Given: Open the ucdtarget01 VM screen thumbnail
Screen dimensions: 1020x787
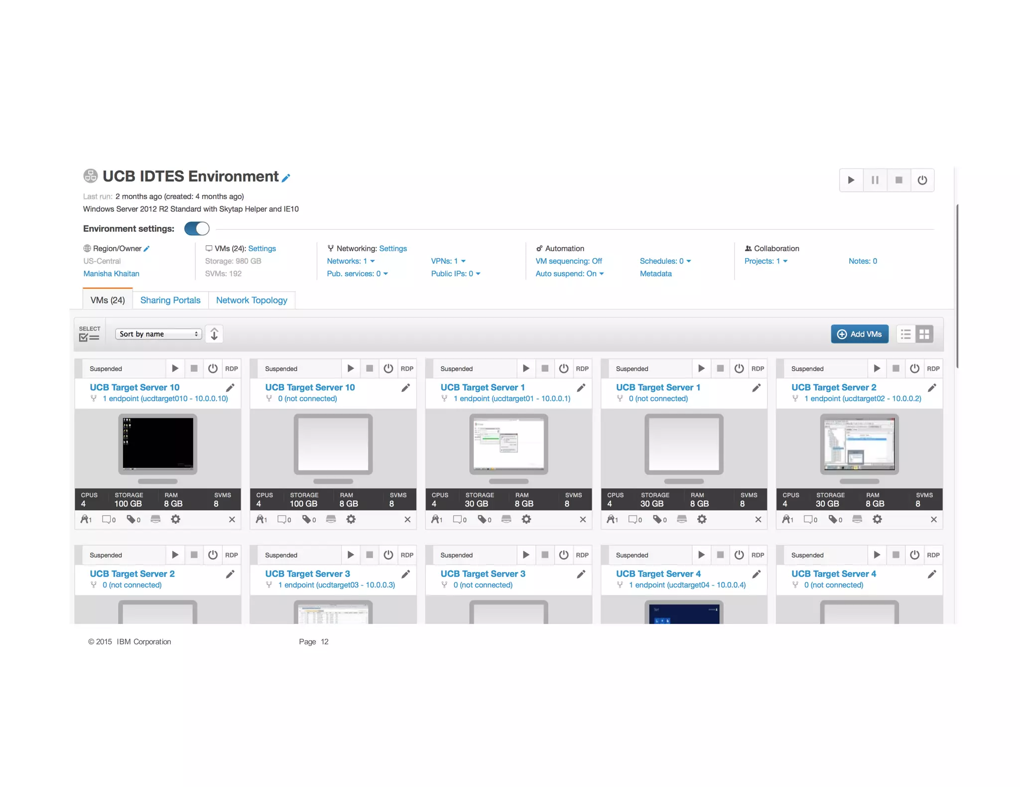Looking at the screenshot, I should coord(509,444).
